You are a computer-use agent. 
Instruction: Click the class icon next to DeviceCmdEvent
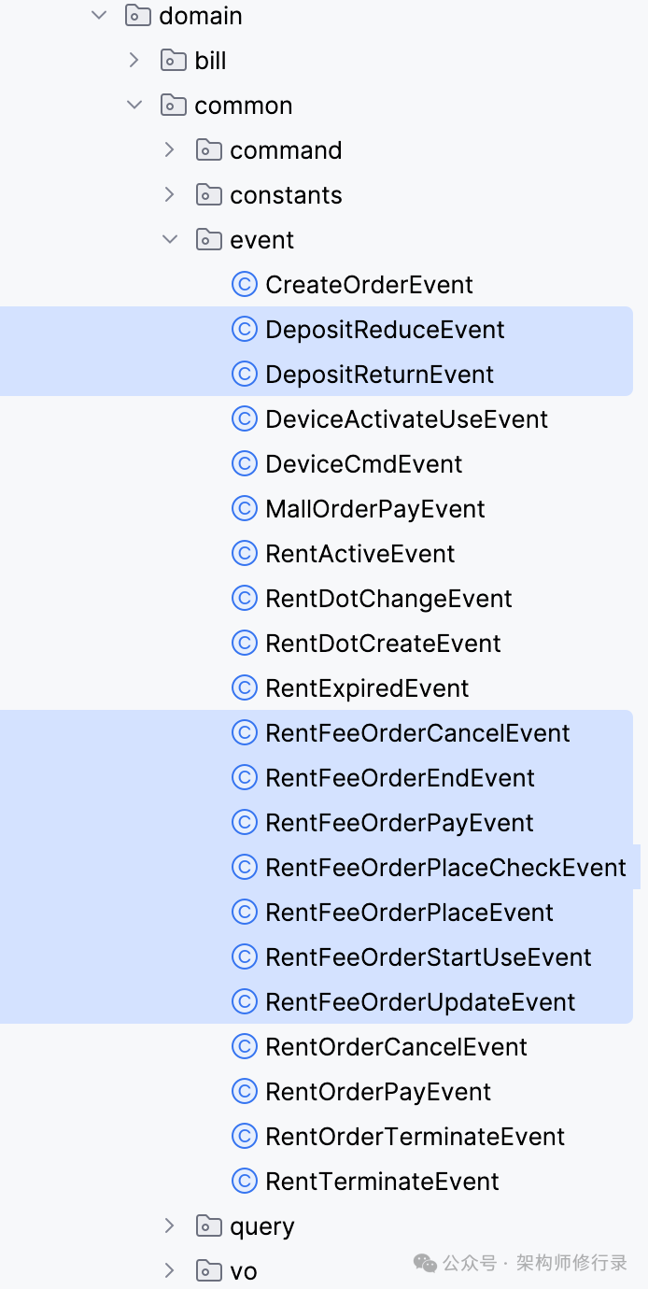(244, 464)
